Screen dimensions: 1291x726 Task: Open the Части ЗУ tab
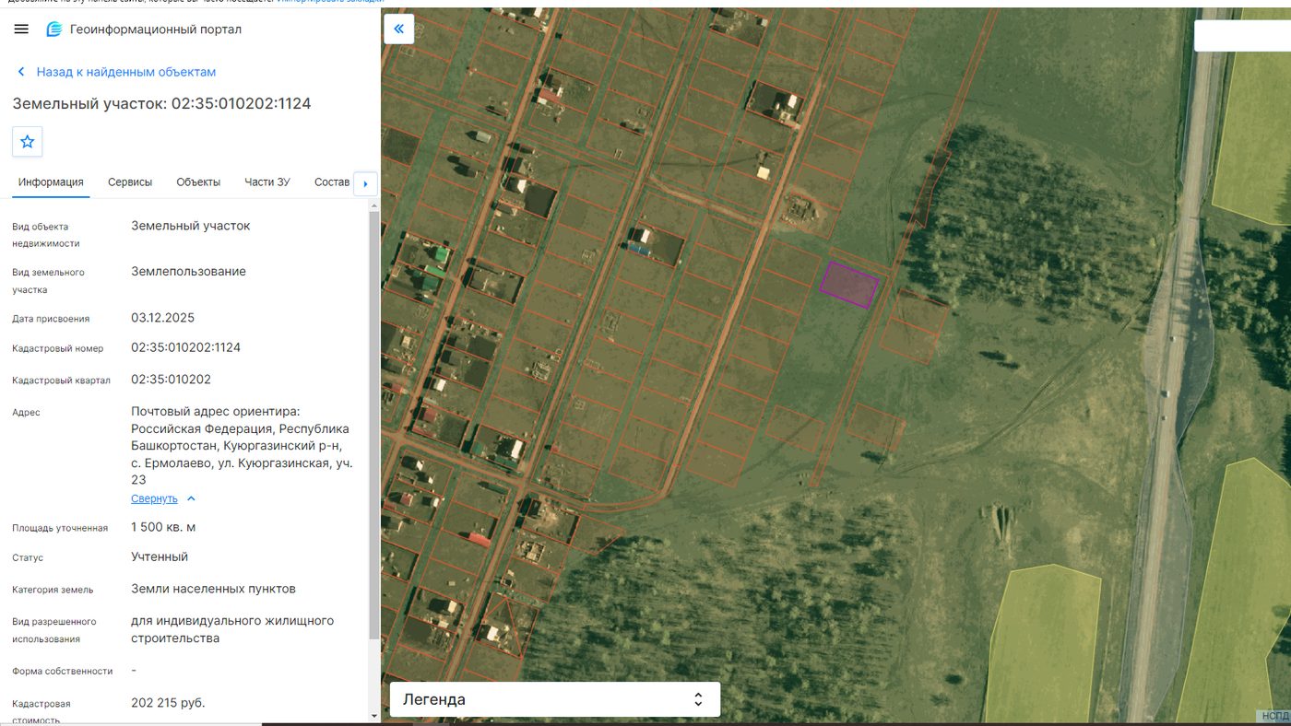pos(267,182)
